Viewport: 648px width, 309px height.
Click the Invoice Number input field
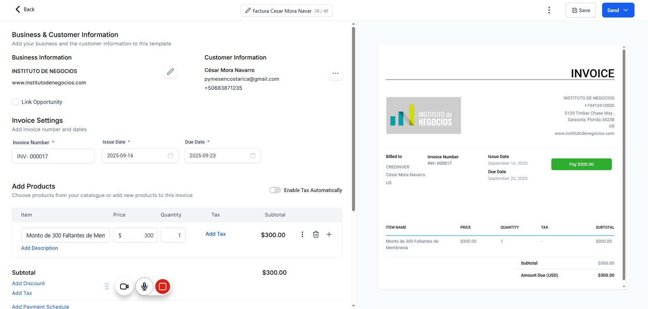(x=53, y=156)
